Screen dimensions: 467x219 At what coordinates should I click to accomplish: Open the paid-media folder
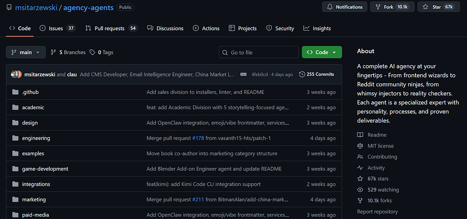[36, 215]
